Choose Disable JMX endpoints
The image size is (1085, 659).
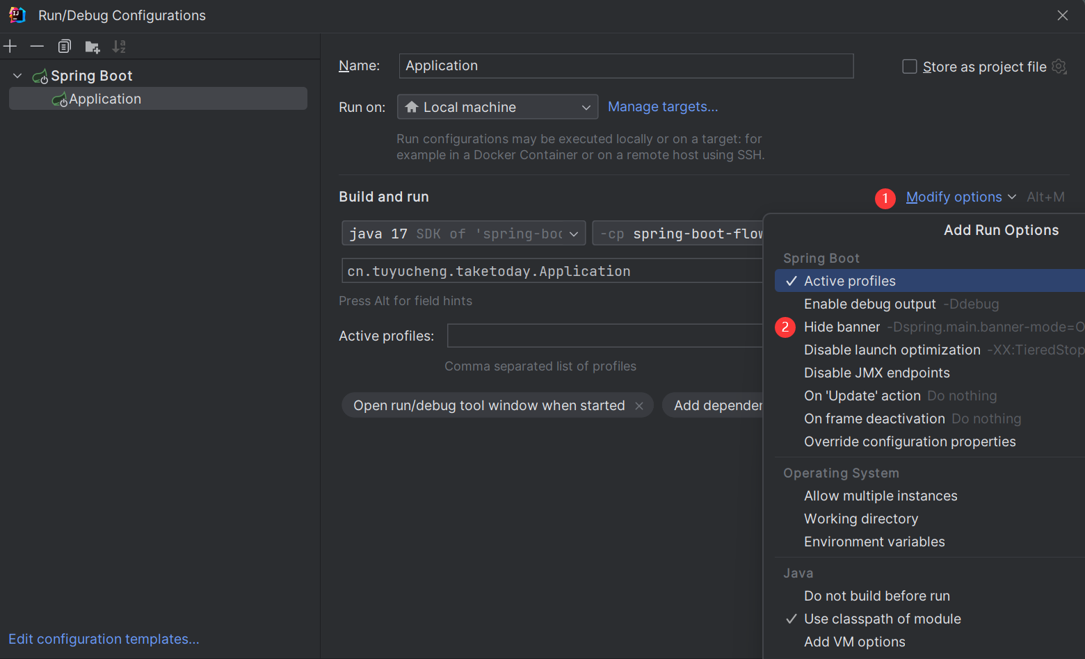point(930,373)
